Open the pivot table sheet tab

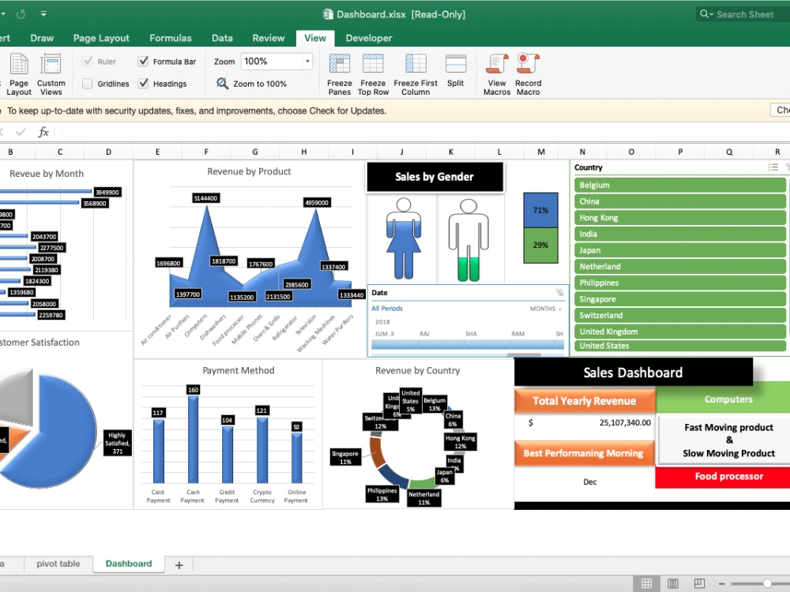coord(58,563)
